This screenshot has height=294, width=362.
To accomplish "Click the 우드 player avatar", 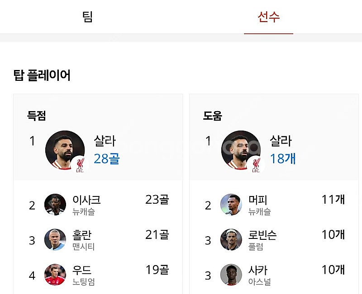I will click(55, 275).
